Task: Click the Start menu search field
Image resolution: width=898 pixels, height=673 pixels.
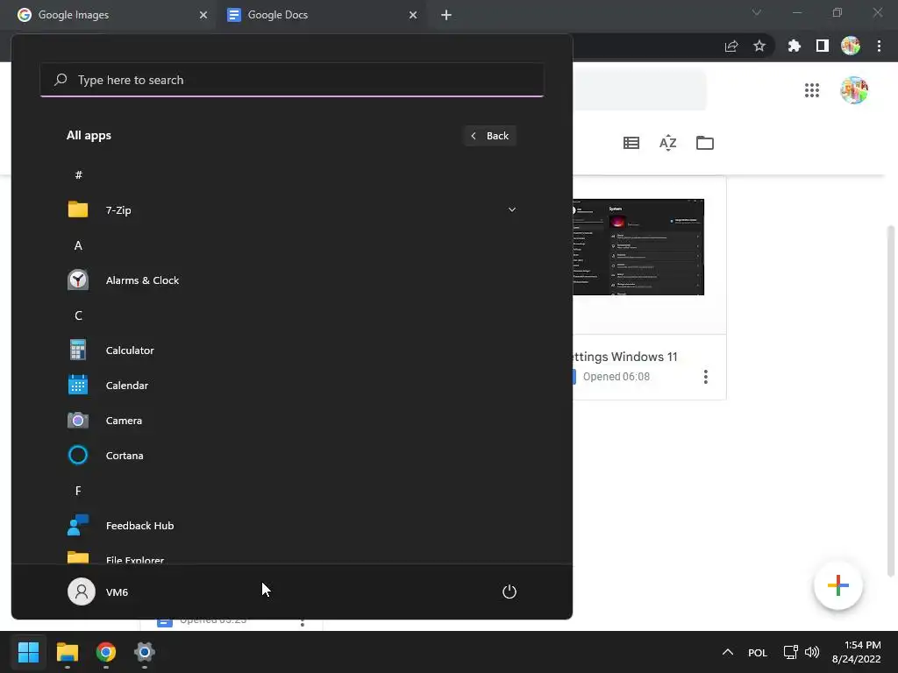Action: (291, 80)
